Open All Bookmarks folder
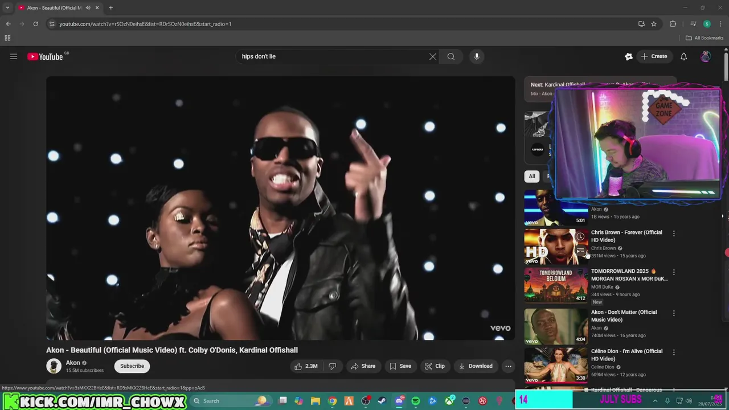This screenshot has height=410, width=729. [705, 38]
